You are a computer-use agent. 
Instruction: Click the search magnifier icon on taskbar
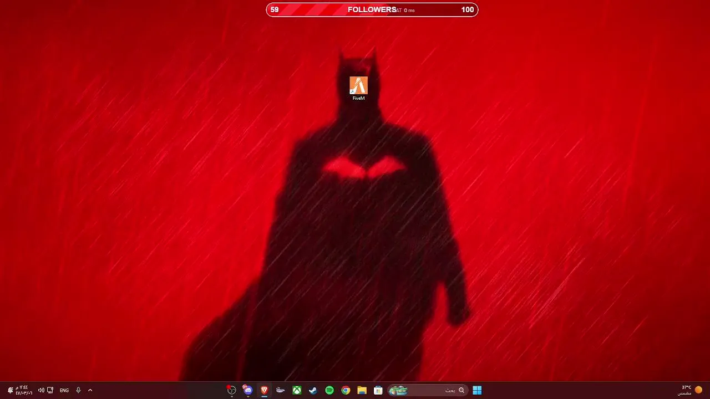(x=461, y=390)
